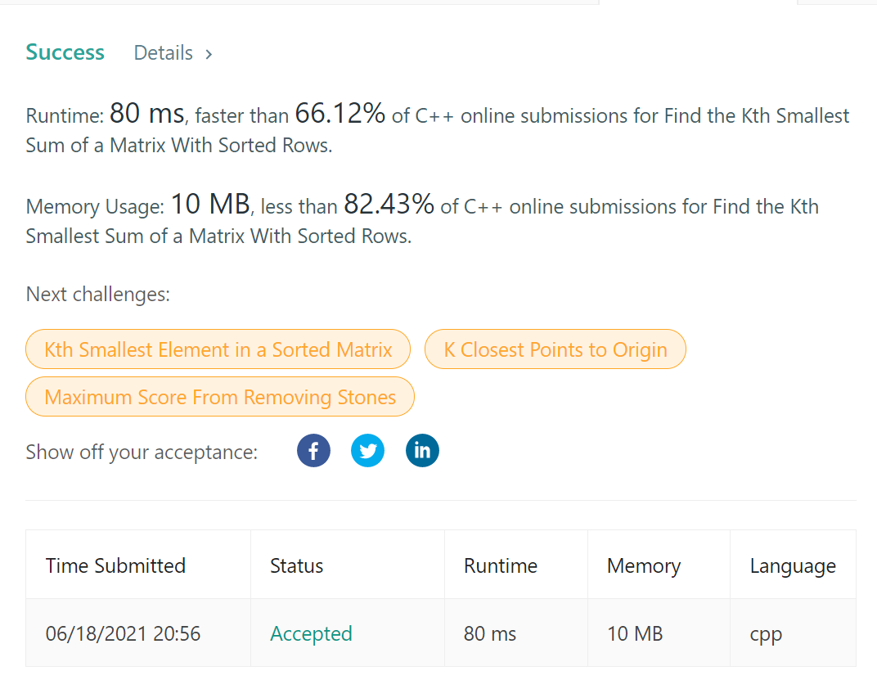Click the cpp language cell
Screen dimensions: 877x680
click(766, 633)
